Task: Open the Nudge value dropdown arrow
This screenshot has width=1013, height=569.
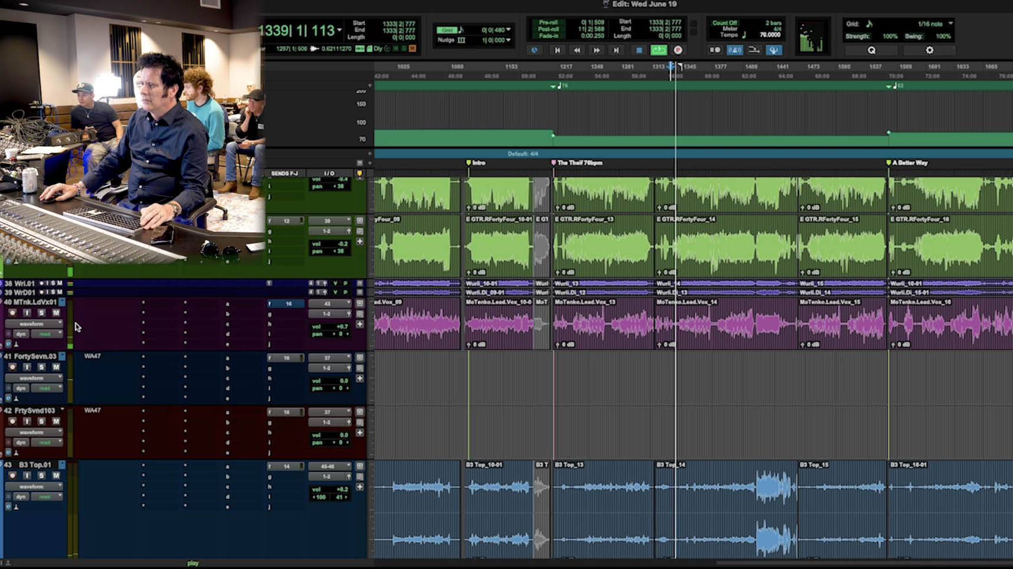Action: 509,40
